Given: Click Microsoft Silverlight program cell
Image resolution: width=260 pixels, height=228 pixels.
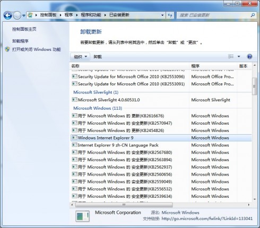Looking at the screenshot, I should tap(211, 100).
